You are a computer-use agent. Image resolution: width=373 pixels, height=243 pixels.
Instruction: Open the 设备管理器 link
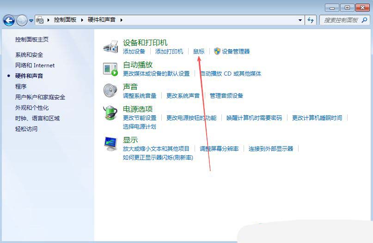pos(236,51)
